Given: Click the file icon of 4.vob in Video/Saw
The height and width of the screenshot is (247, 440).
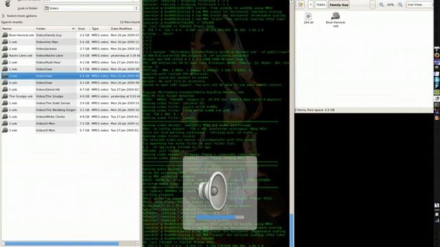Looking at the screenshot, I should click(x=5, y=82).
